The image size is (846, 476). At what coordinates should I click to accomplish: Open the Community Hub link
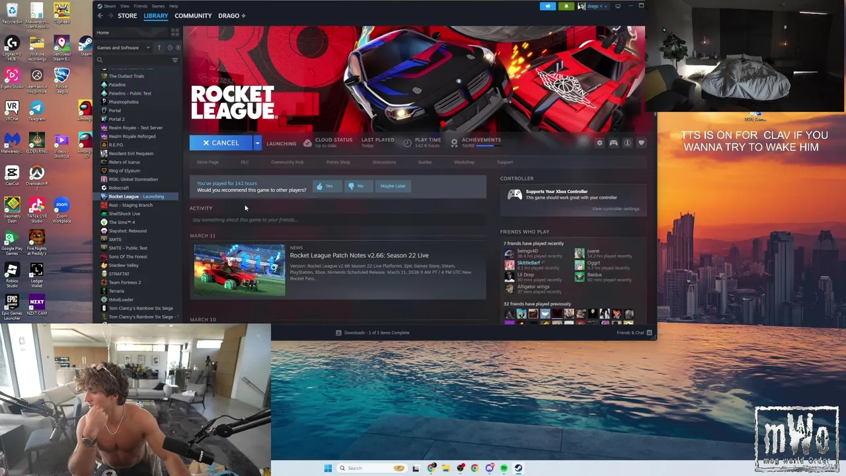[288, 162]
